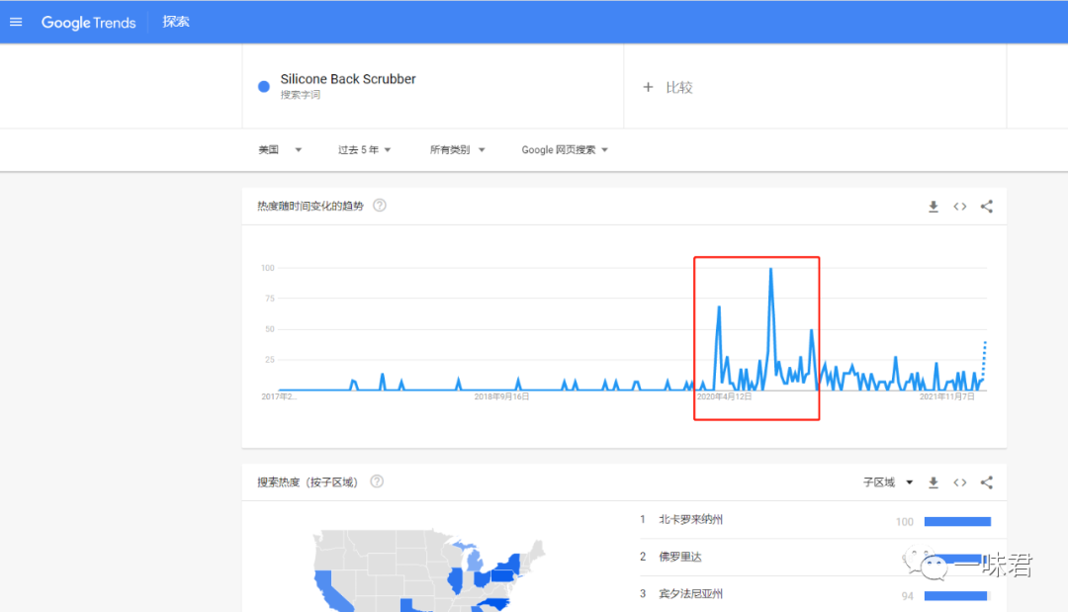Click help icon beside subregion heading
This screenshot has width=1068, height=612.
(x=377, y=481)
